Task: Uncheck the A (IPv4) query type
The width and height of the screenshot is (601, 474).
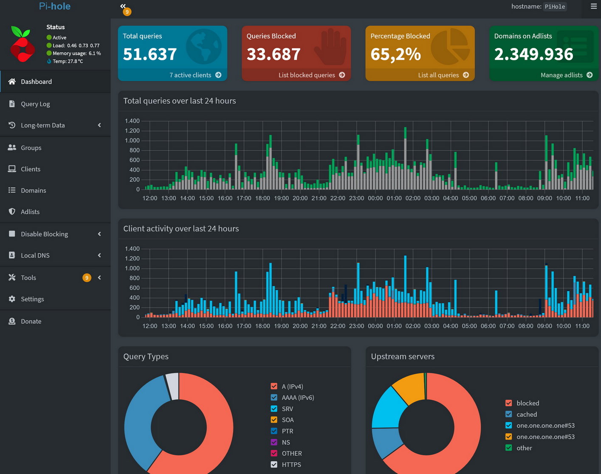Action: [274, 386]
